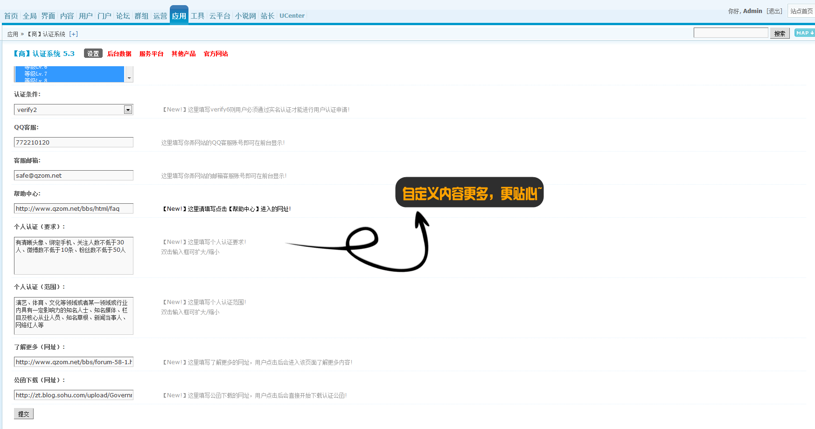Open the 全局 menu item
815x429 pixels.
pyautogui.click(x=30, y=16)
